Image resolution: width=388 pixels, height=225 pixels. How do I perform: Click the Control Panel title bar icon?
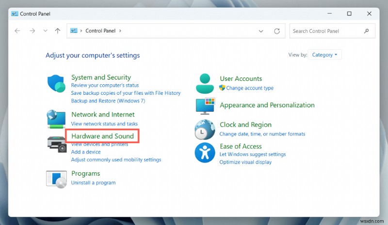[15, 14]
